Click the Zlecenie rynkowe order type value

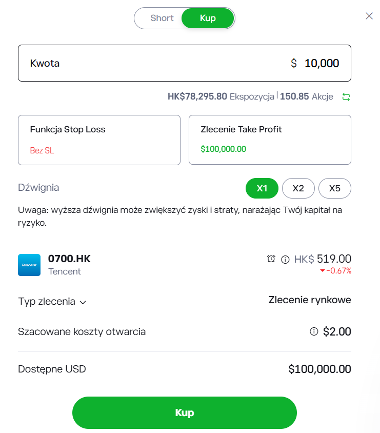(x=310, y=300)
